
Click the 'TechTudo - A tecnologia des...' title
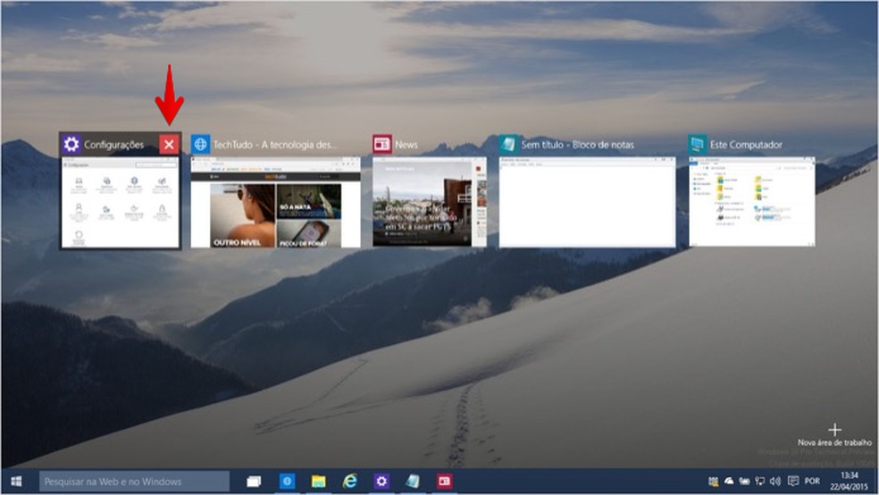click(x=275, y=145)
